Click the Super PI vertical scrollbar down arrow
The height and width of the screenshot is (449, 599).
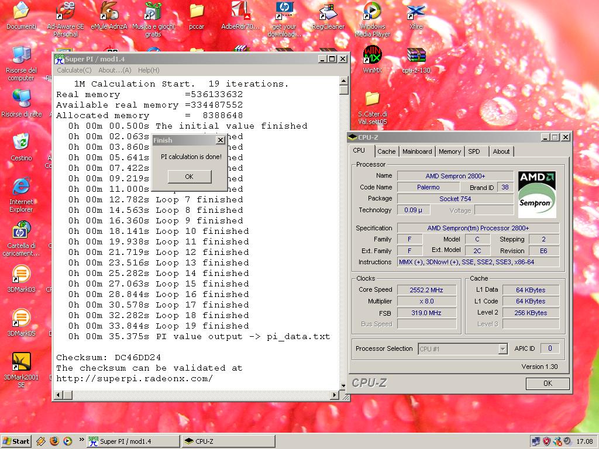[x=344, y=385]
